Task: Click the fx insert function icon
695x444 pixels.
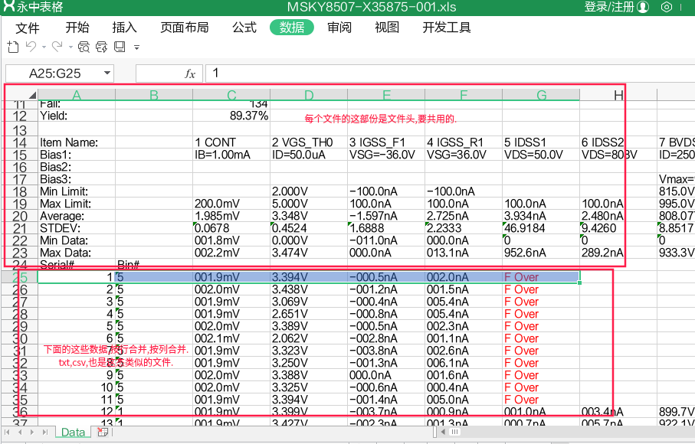Action: [190, 73]
